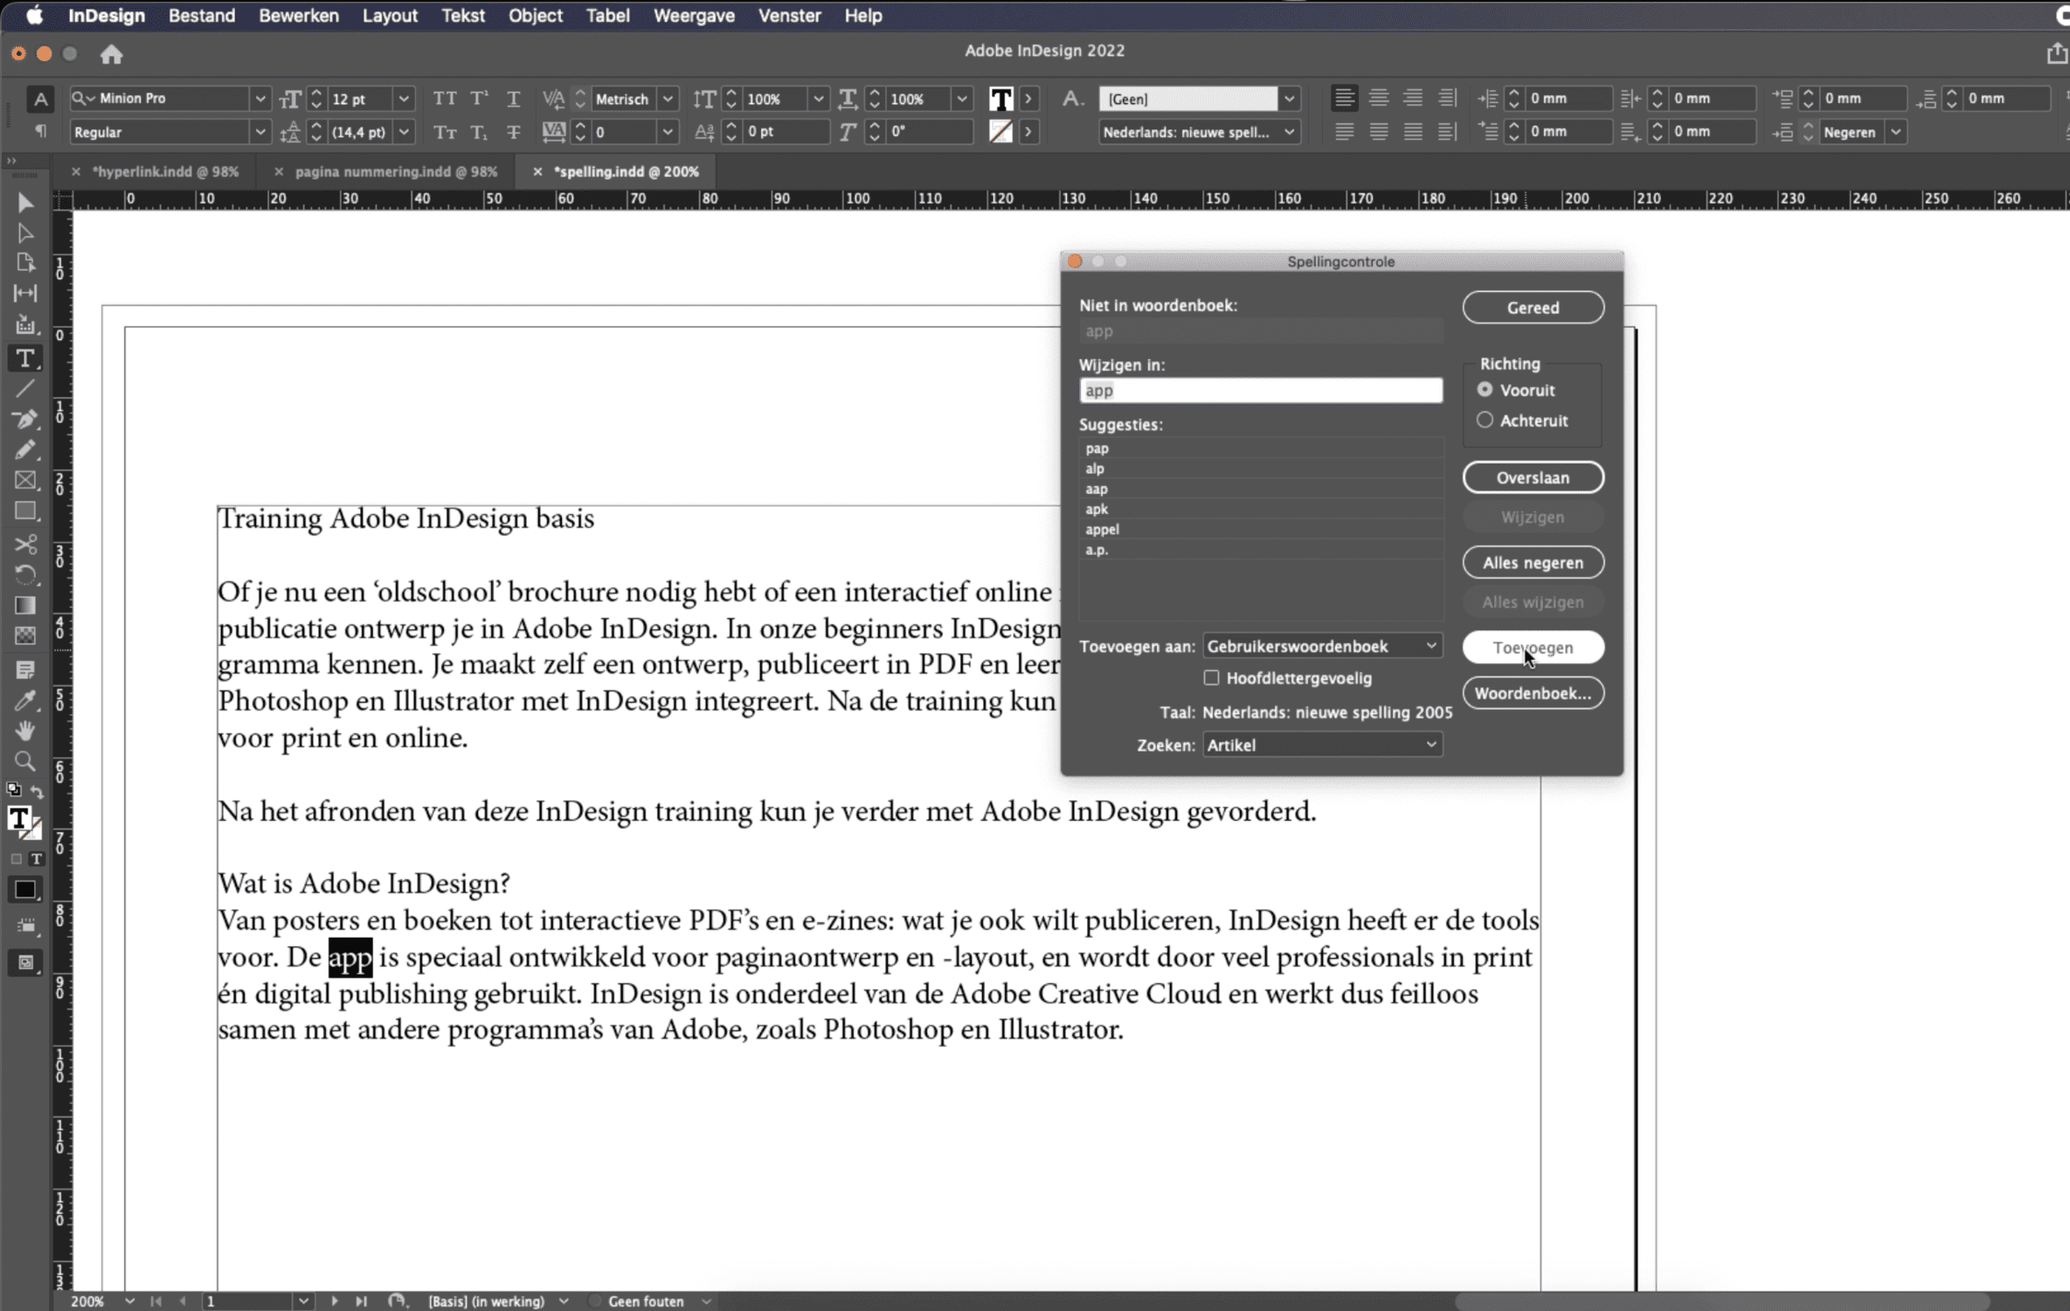The width and height of the screenshot is (2070, 1311).
Task: Toggle align center paragraph alignment
Action: [x=1378, y=98]
